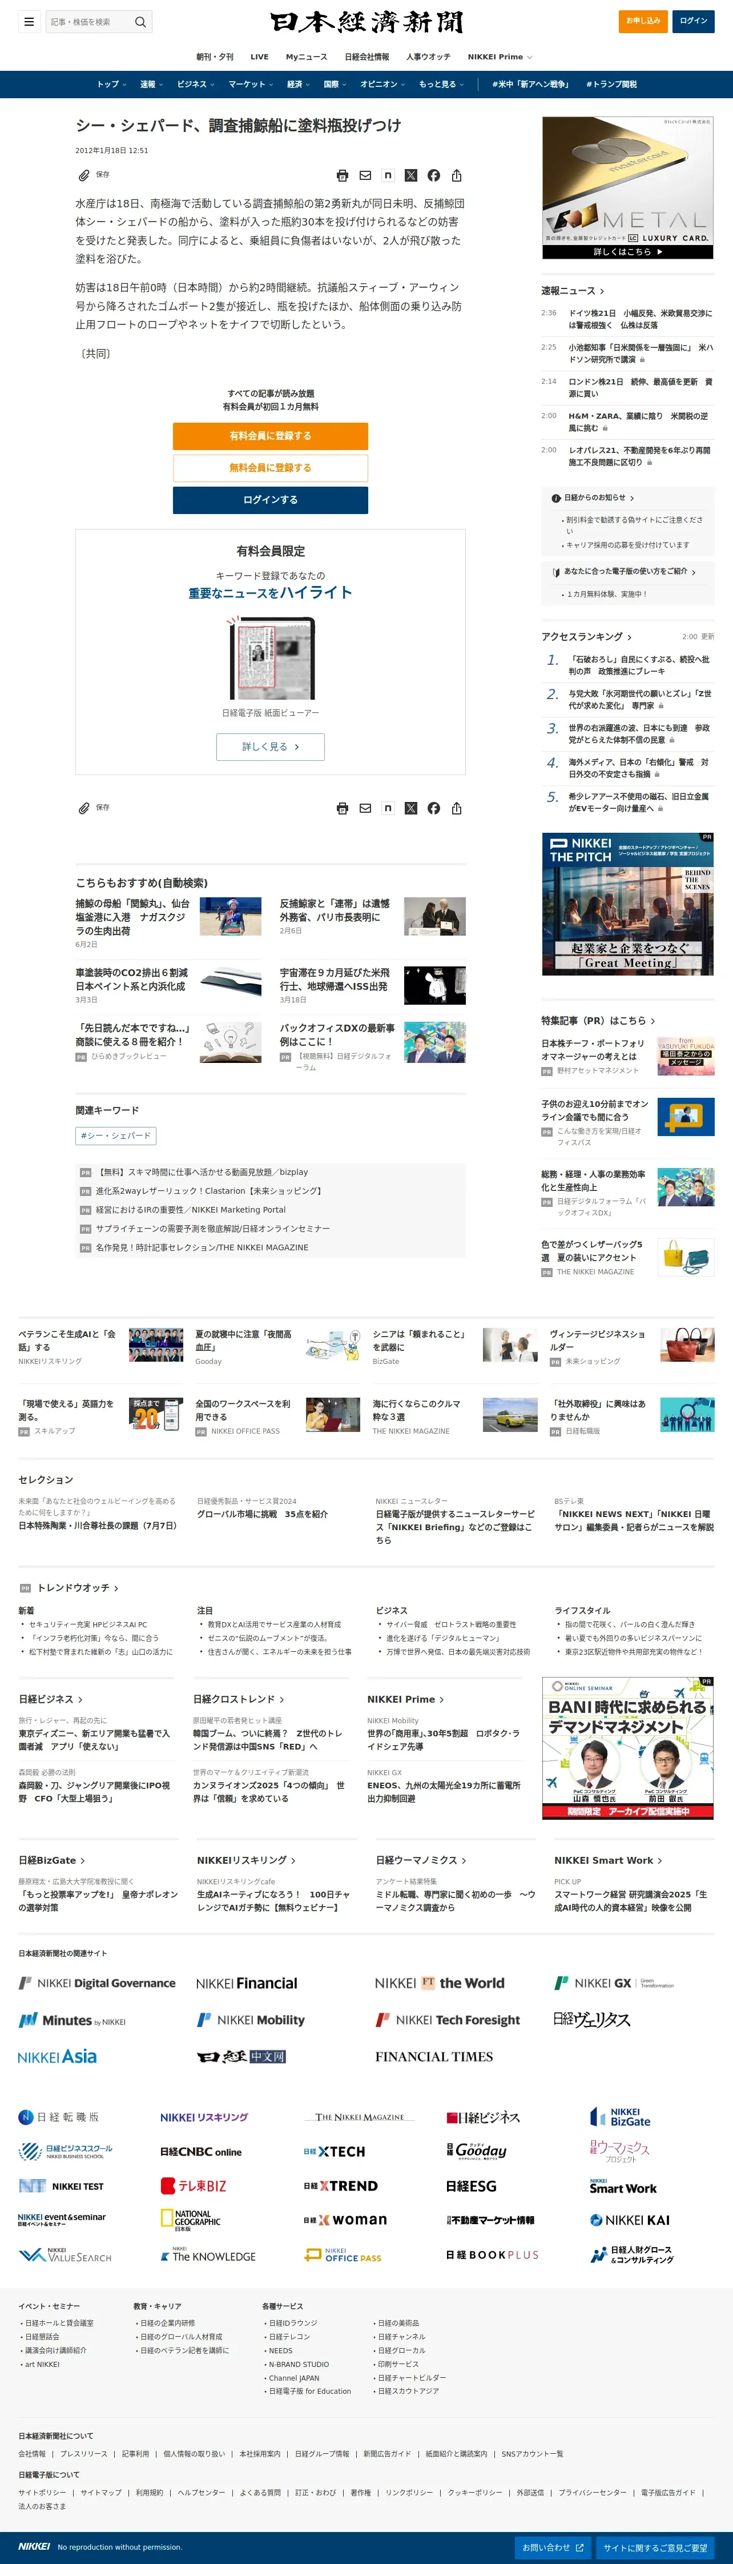This screenshot has height=2564, width=733.
Task: Click the お問い合わせ footer button
Action: tap(553, 2547)
